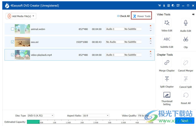Move video-playback.mp4 up in the list
This screenshot has width=196, height=126.
click(x=151, y=54)
